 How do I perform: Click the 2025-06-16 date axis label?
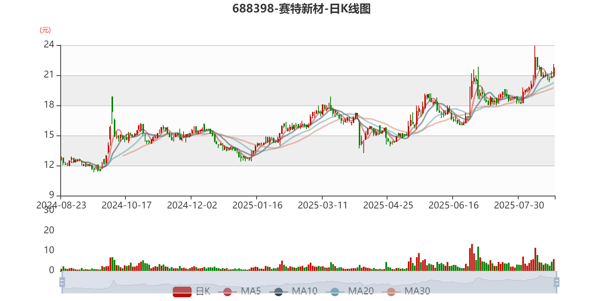[454, 205]
